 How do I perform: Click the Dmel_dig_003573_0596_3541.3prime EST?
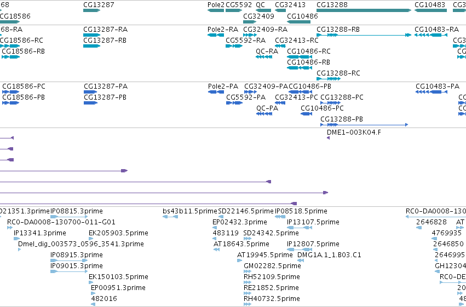(20, 250)
